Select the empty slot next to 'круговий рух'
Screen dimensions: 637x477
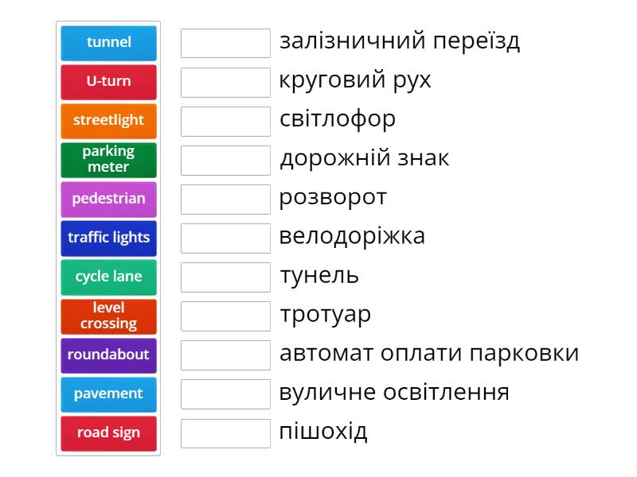(x=225, y=82)
